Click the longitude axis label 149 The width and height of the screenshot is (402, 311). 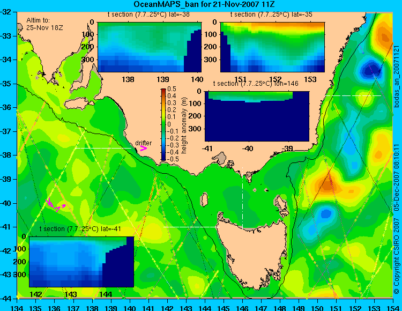pos(299,308)
